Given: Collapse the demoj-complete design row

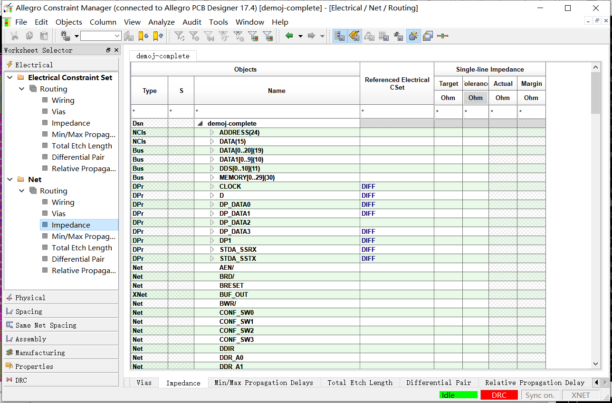Looking at the screenshot, I should tap(201, 123).
